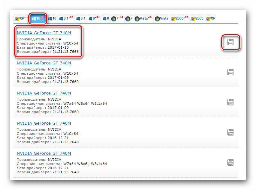Click the save icon for W10x64 driver dated 2017-01-09
This screenshot has width=256, height=190.
tap(231, 72)
